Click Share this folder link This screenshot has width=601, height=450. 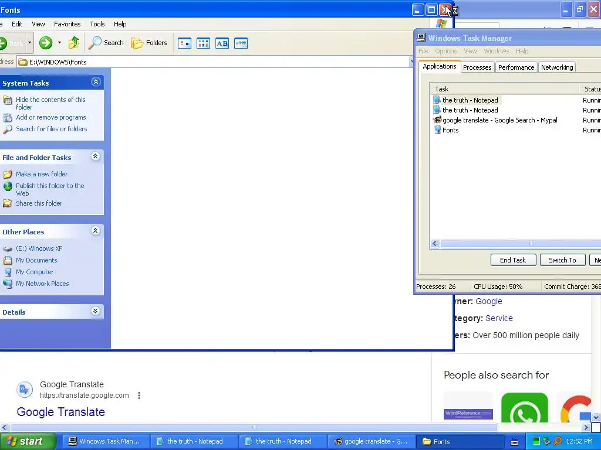[39, 203]
